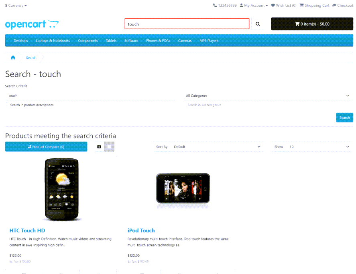The height and width of the screenshot is (274, 356).
Task: Click Product Compare (0) button
Action: tap(46, 147)
